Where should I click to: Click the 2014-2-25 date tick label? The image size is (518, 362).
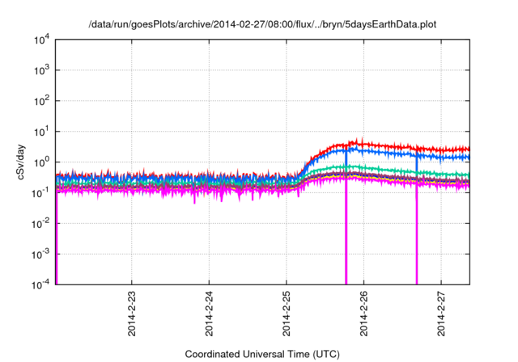click(286, 314)
